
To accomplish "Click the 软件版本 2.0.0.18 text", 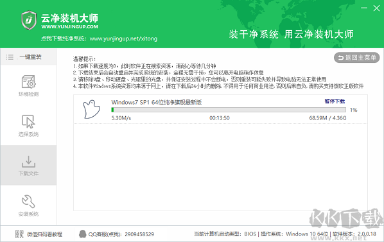I will pyautogui.click(x=354, y=234).
